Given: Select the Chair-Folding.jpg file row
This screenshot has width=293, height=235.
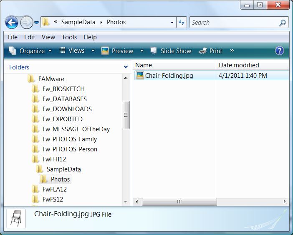Looking at the screenshot, I should [x=212, y=75].
